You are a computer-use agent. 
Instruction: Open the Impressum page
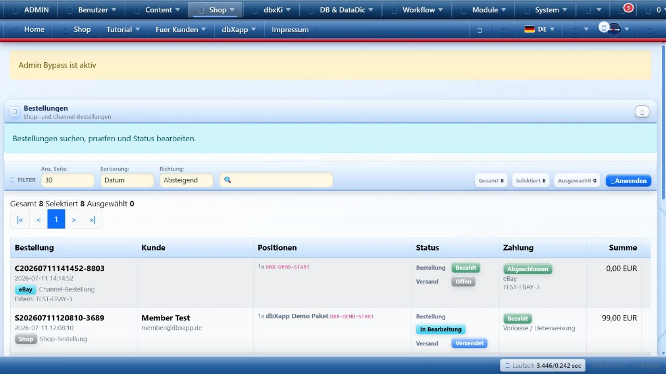tap(290, 30)
